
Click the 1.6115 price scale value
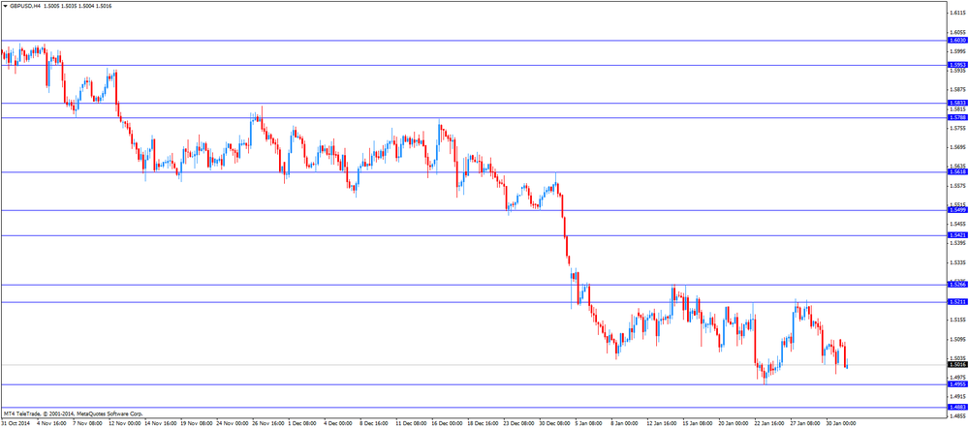tap(958, 13)
